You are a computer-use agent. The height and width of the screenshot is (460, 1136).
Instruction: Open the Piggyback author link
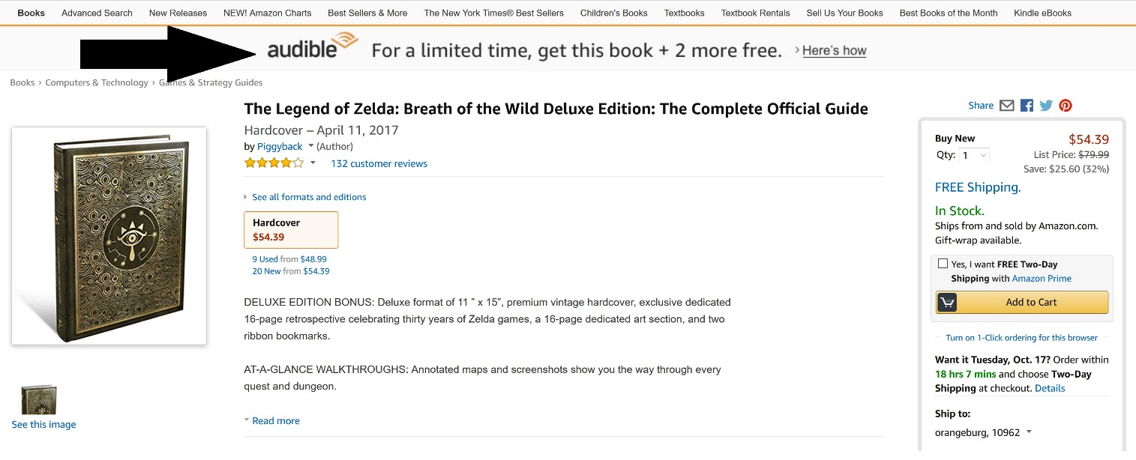[280, 146]
